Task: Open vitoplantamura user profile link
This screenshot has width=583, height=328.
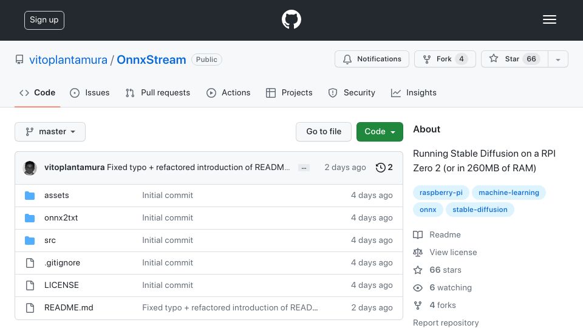Action: (x=69, y=60)
